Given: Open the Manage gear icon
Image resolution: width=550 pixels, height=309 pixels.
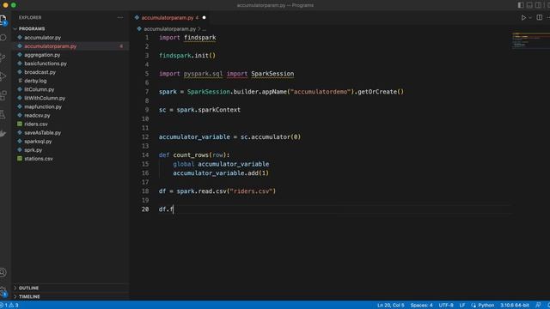Looking at the screenshot, I should pos(3,291).
